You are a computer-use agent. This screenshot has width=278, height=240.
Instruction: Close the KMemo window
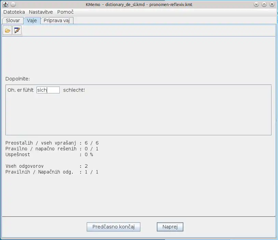272,4
